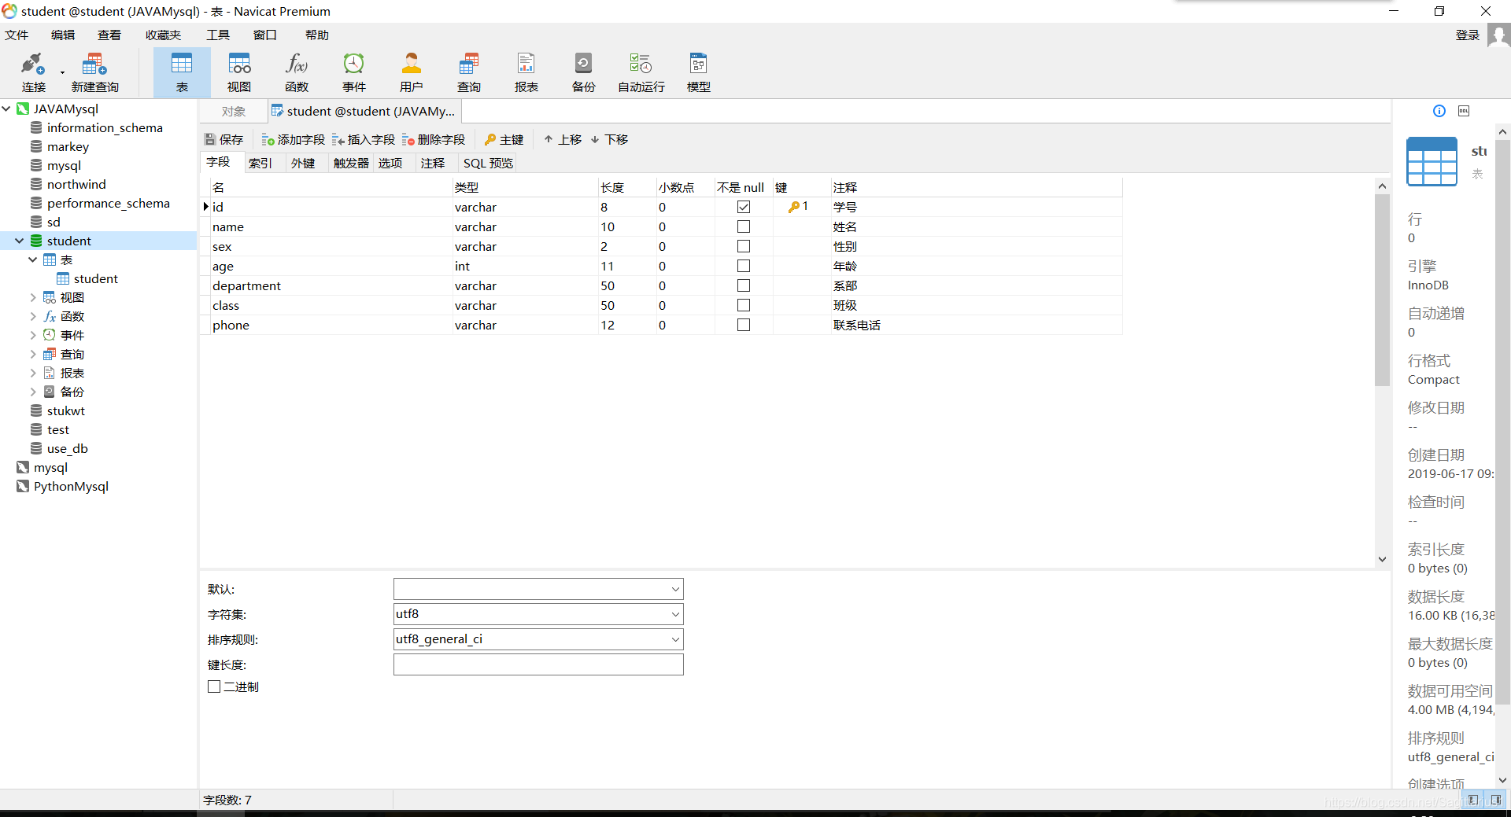1511x817 pixels.
Task: Click the Login (登录) link
Action: pyautogui.click(x=1468, y=35)
